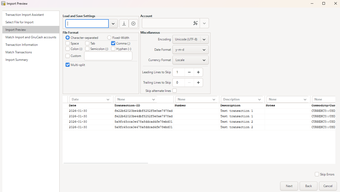This screenshot has width=340, height=192.
Task: Click the Cancel button
Action: click(x=328, y=186)
